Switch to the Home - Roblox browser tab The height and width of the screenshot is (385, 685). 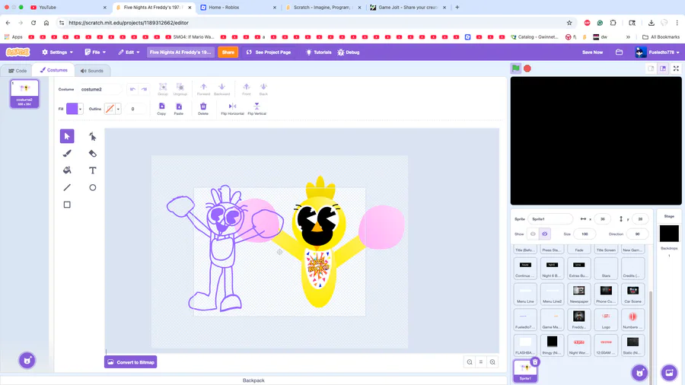(x=238, y=8)
